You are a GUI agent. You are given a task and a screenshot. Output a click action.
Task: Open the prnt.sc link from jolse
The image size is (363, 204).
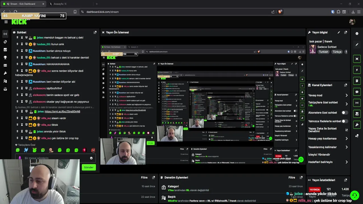[62, 112]
